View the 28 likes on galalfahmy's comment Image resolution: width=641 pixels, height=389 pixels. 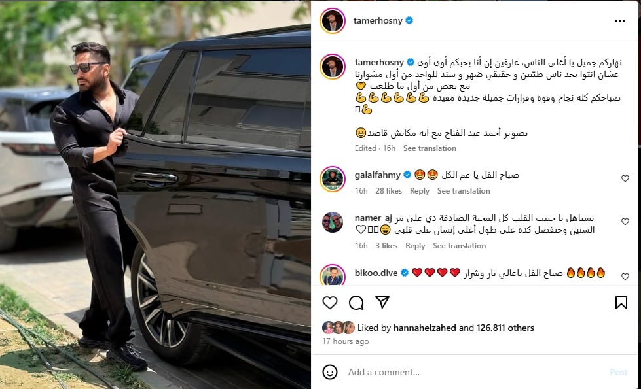[x=388, y=191]
